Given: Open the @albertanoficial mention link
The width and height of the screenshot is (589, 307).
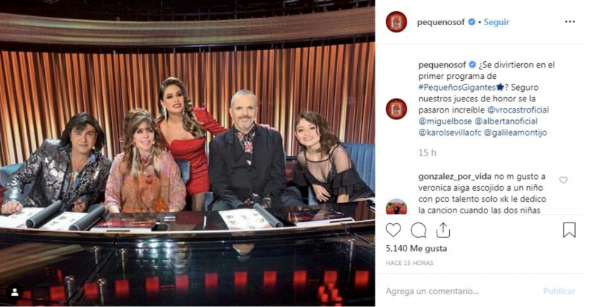Looking at the screenshot, I should coord(506,121).
